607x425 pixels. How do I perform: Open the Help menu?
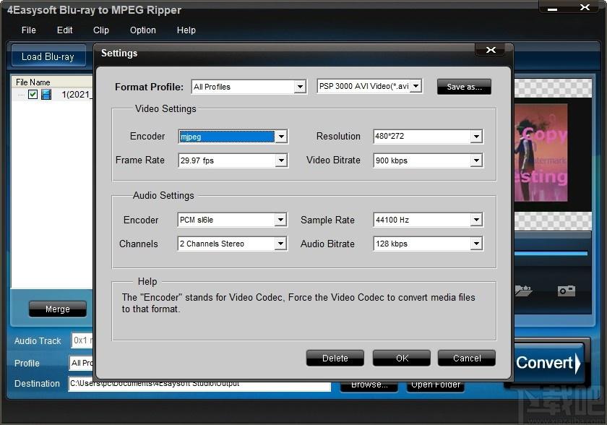(186, 30)
